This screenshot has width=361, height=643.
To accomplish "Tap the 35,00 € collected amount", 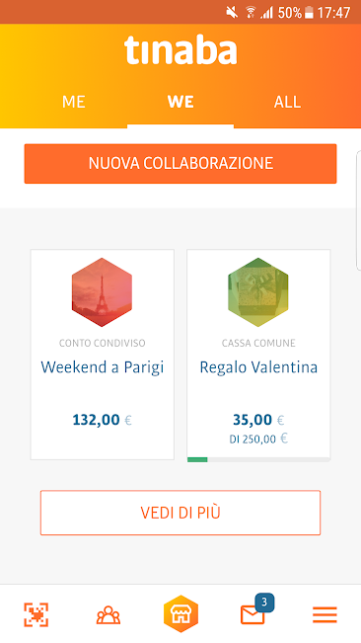I will pos(258,420).
